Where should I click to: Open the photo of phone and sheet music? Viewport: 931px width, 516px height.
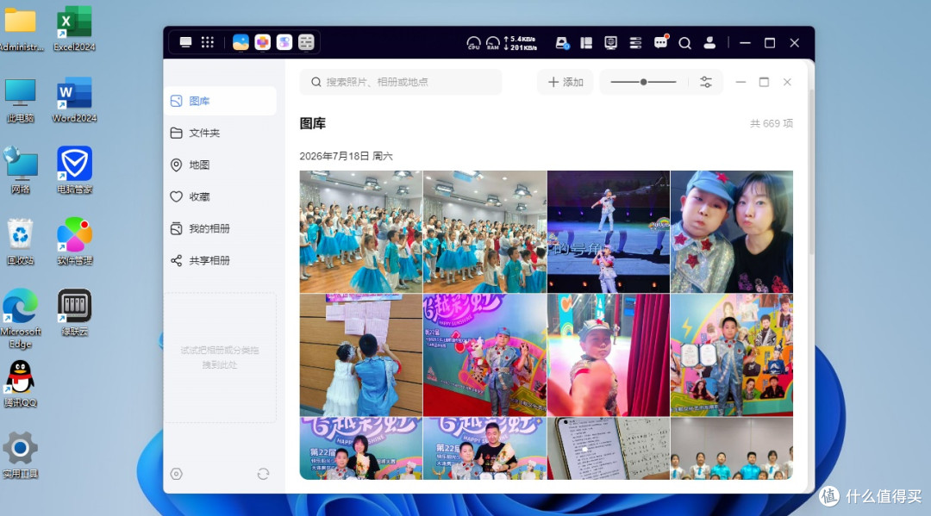coord(609,449)
